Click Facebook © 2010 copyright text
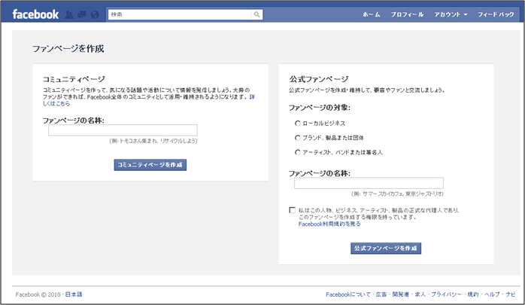The image size is (525, 305). tap(38, 294)
